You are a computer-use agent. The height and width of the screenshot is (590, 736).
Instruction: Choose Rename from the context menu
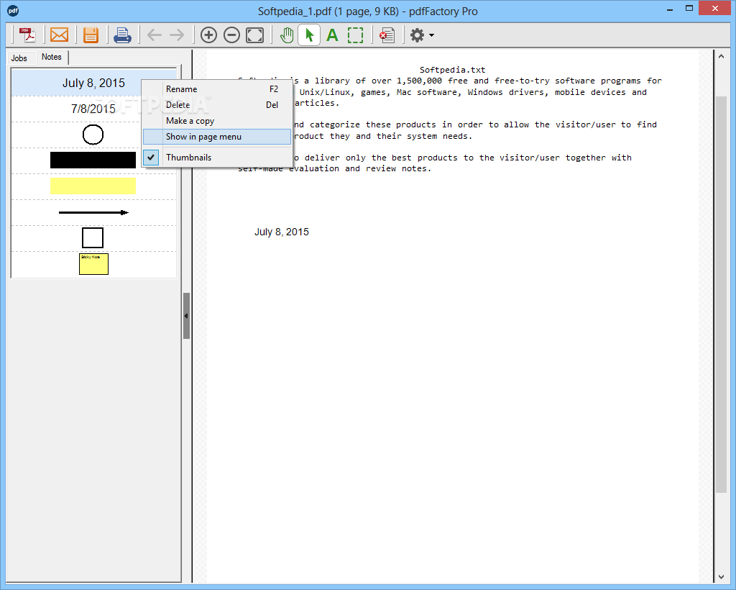217,89
